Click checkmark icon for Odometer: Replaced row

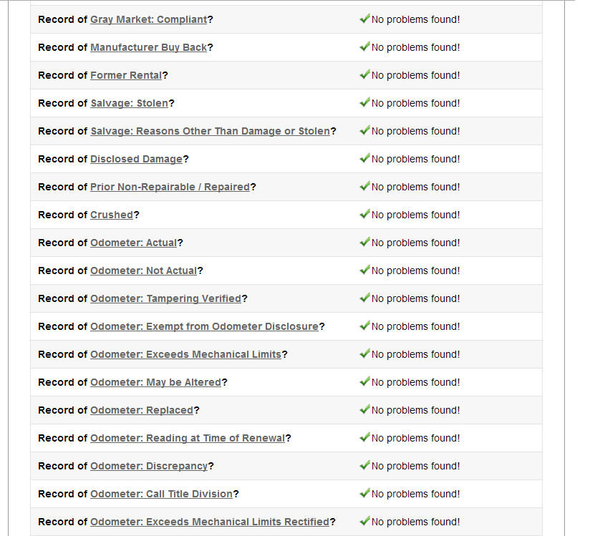pyautogui.click(x=364, y=409)
